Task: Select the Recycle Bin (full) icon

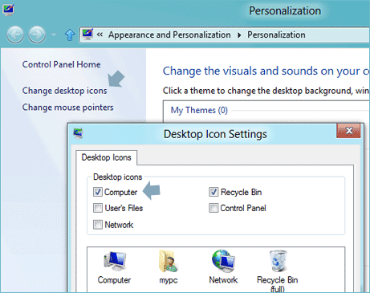Action: pos(278,271)
